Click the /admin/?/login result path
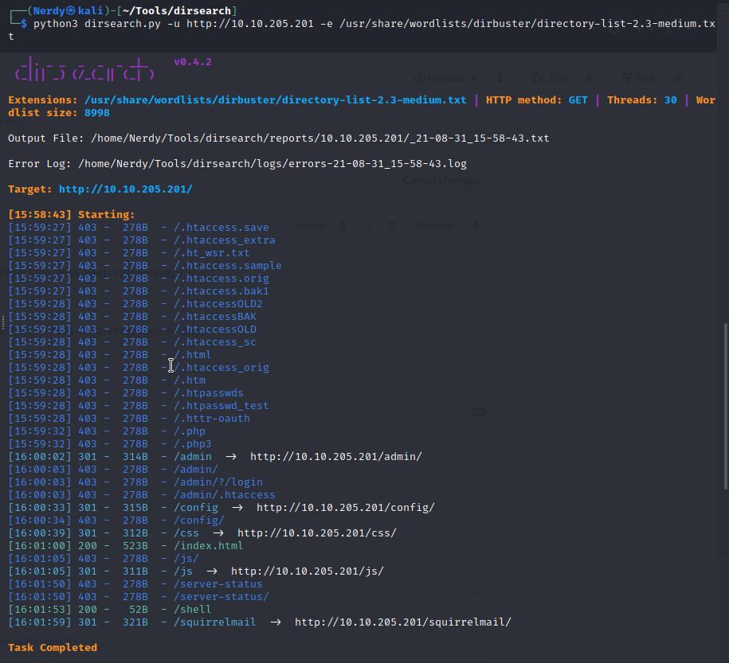729x663 pixels. [x=218, y=482]
